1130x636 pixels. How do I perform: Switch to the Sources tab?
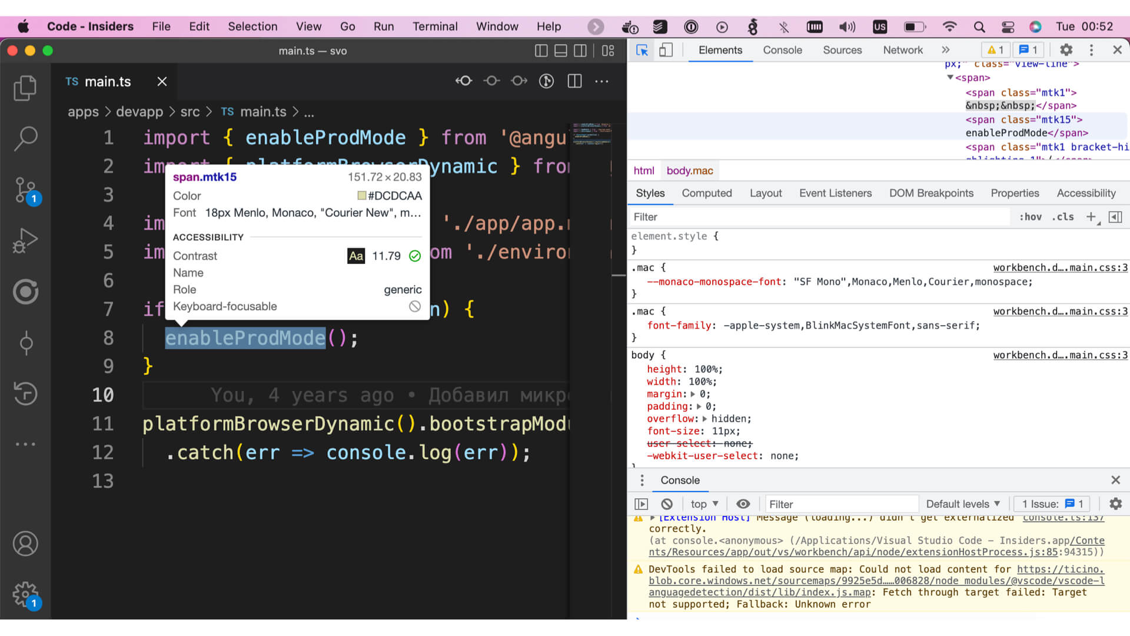point(842,50)
